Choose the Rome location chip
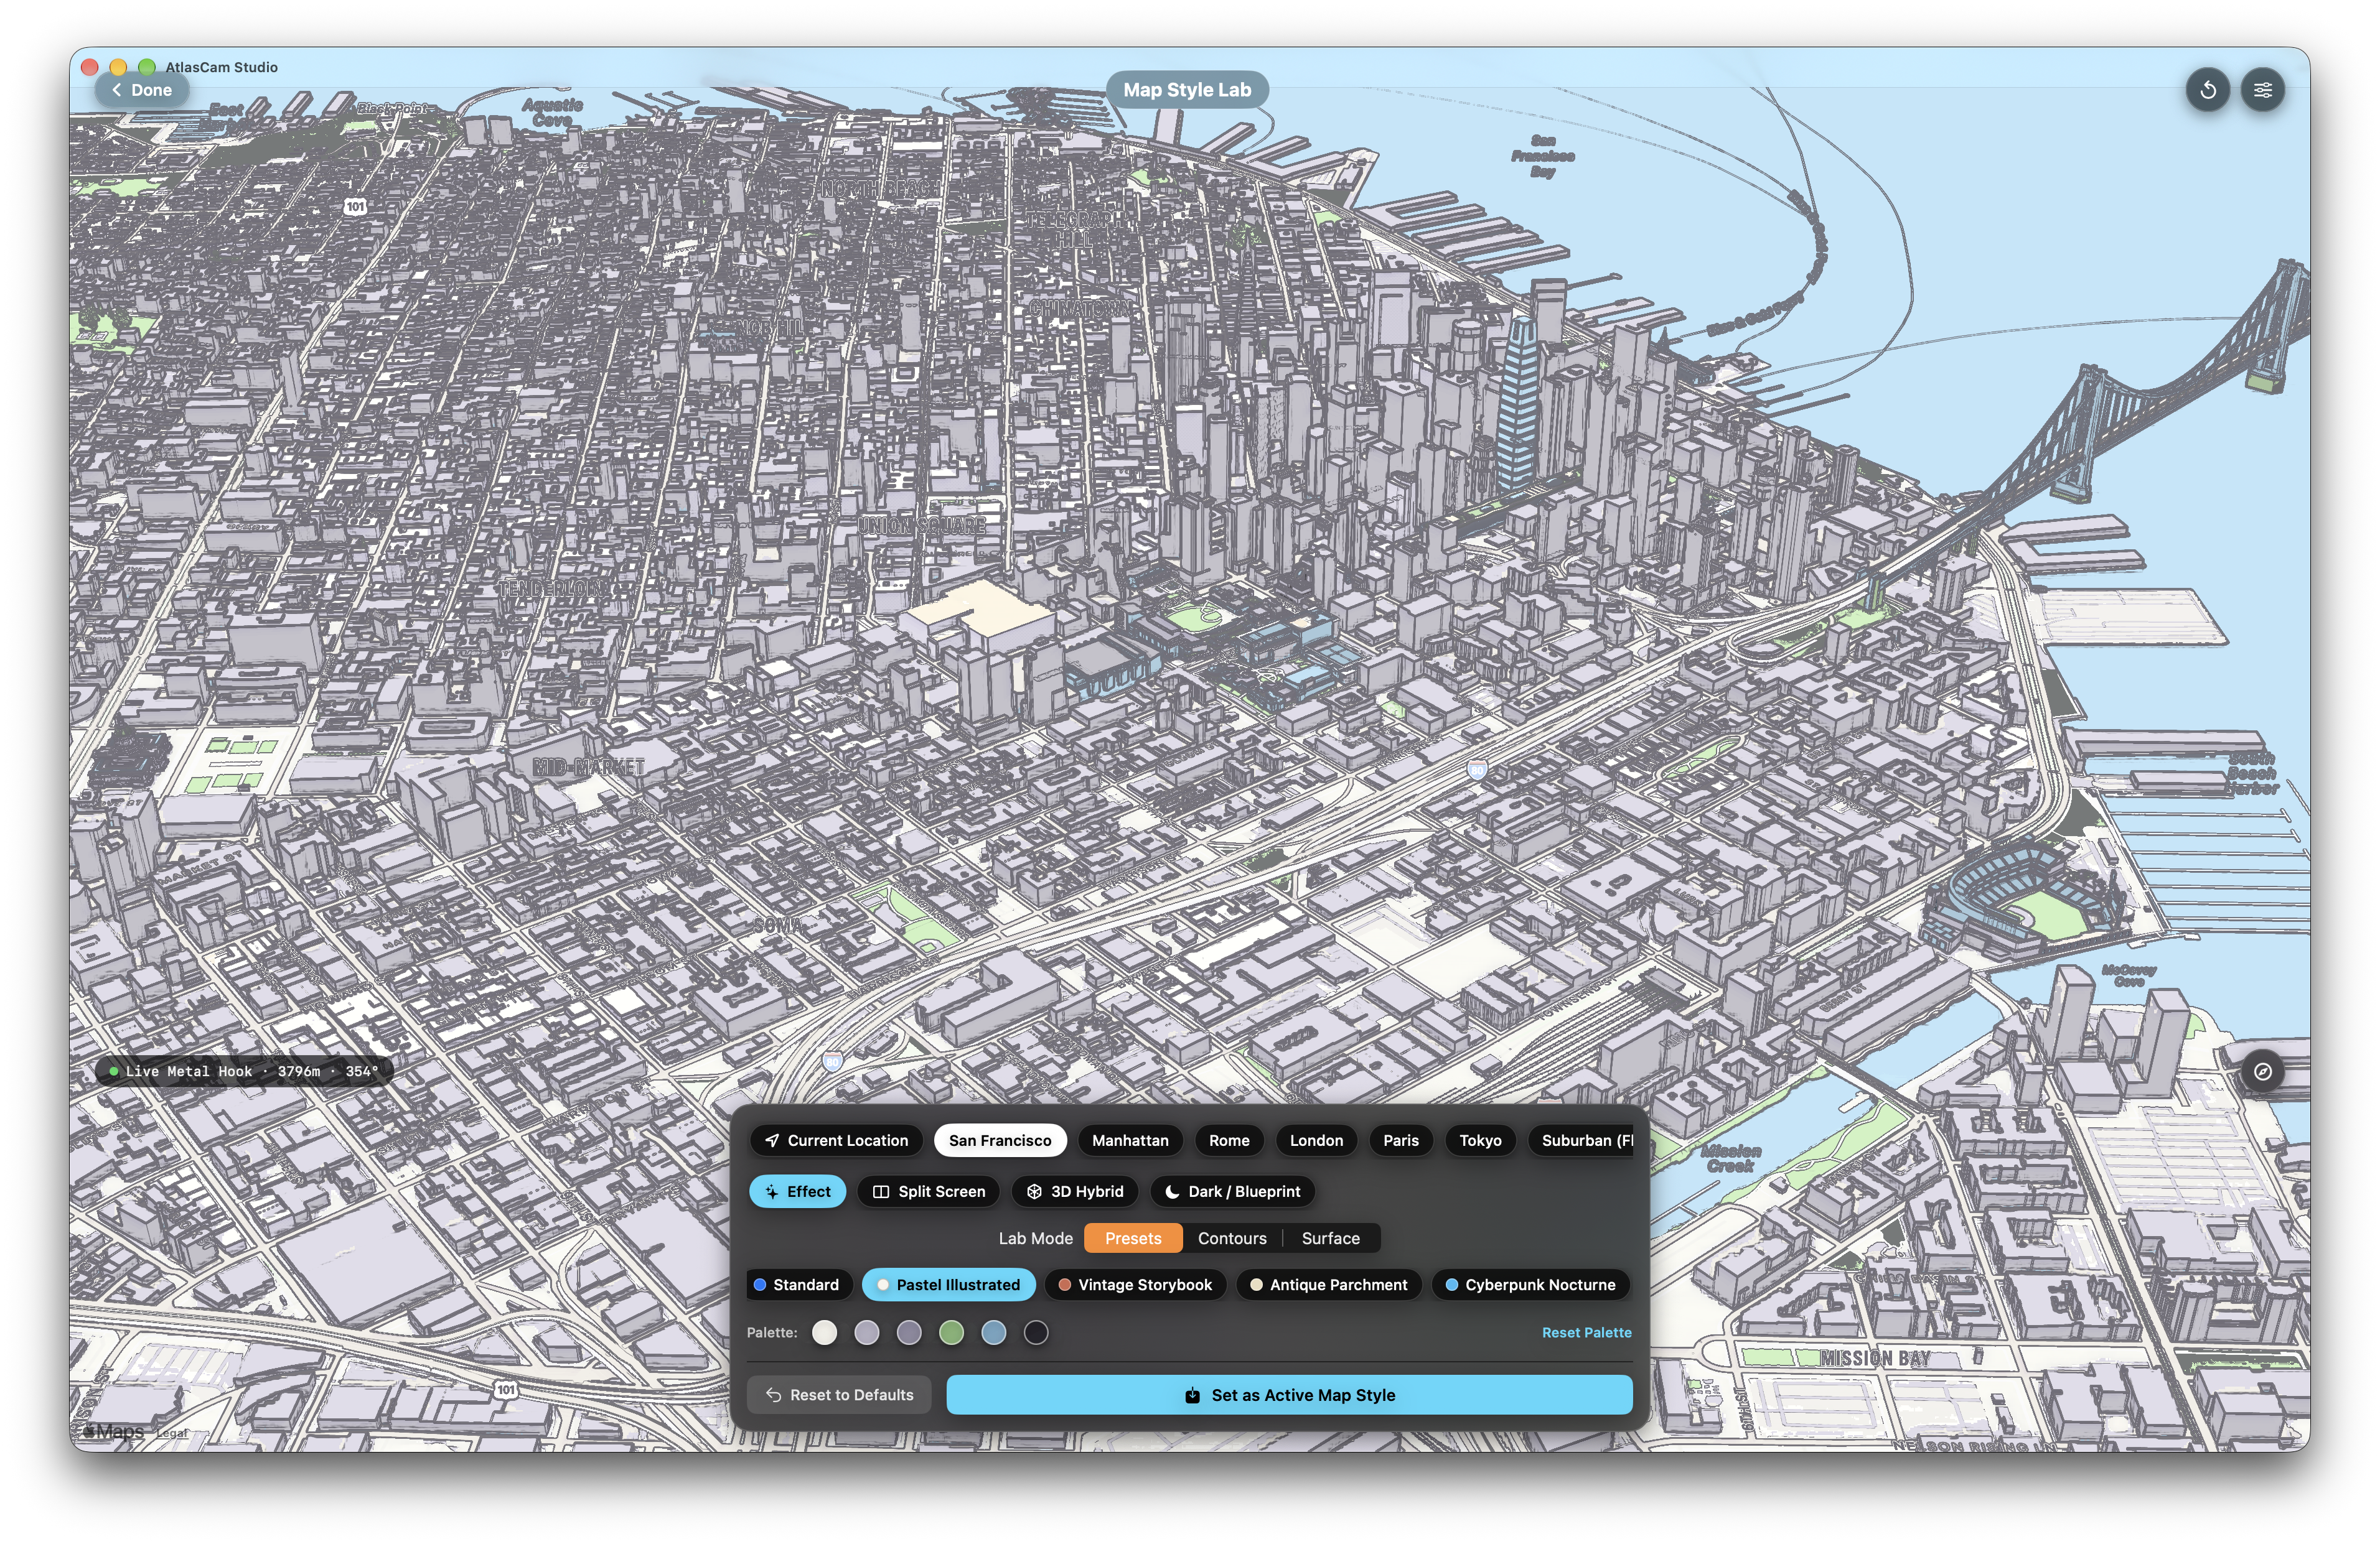The height and width of the screenshot is (1544, 2380). click(1229, 1140)
